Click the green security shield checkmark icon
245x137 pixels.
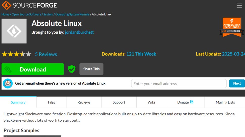click(x=71, y=69)
